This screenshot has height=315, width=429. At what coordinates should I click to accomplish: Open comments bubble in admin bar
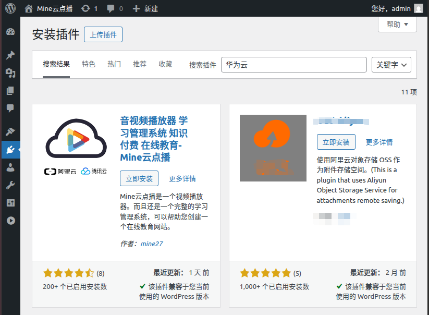click(x=111, y=9)
